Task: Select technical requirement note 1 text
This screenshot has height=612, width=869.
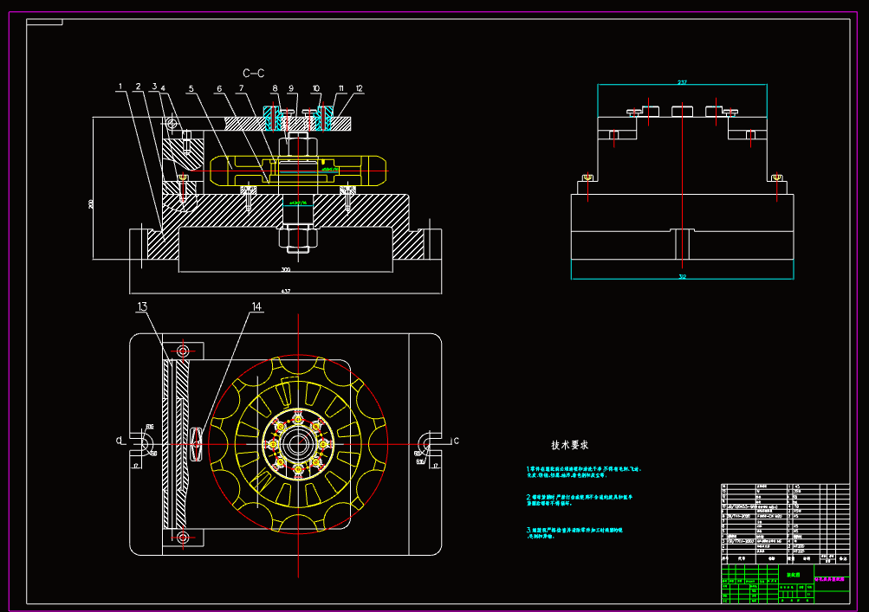Action: [x=584, y=472]
